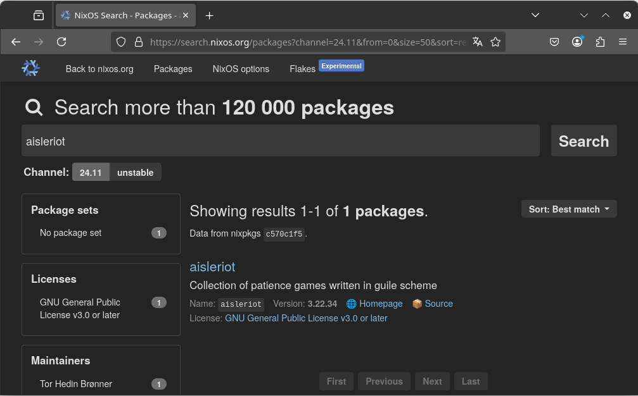The width and height of the screenshot is (638, 396).
Task: Open the Firefox account profile icon
Action: click(x=577, y=42)
